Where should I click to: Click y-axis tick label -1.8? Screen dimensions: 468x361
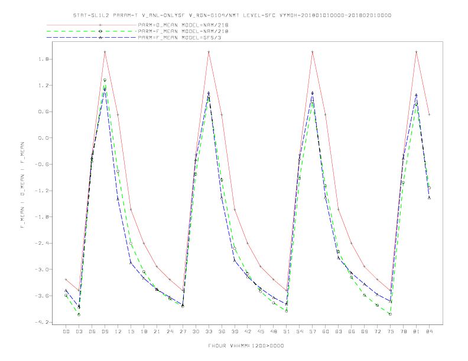tap(42, 217)
